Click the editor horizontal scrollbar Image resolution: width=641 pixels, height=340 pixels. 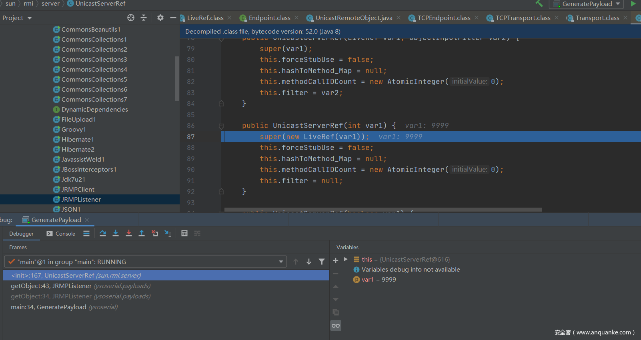[x=383, y=210]
